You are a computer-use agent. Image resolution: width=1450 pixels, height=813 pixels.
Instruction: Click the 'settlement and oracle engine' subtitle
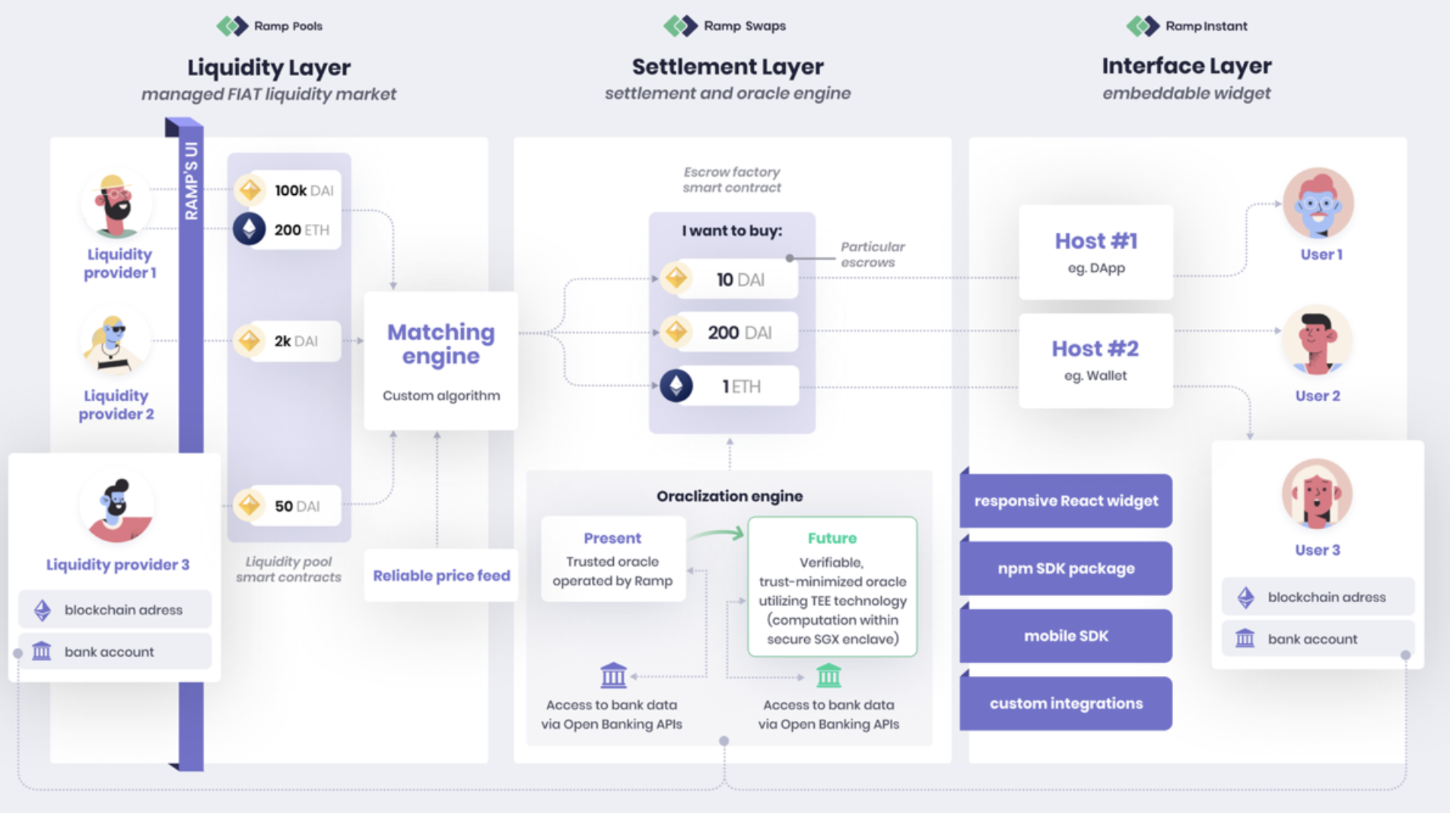(x=728, y=93)
